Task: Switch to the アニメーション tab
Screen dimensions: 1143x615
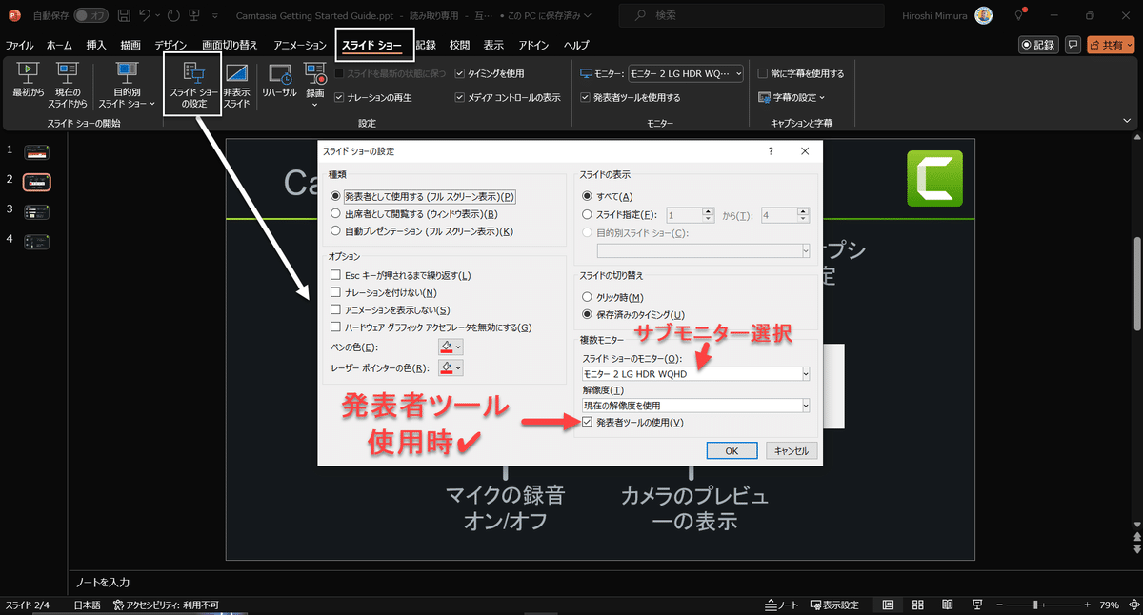Action: [300, 45]
